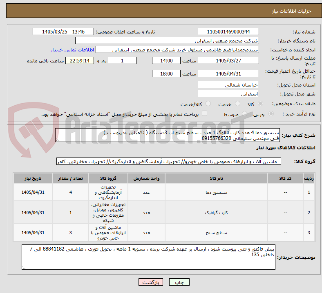Click the remaining time field 22:59:14

(x=80, y=60)
